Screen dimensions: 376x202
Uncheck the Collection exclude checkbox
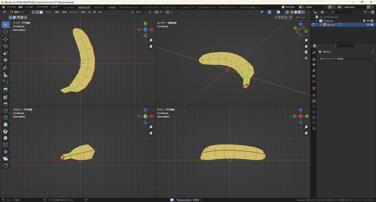364,21
